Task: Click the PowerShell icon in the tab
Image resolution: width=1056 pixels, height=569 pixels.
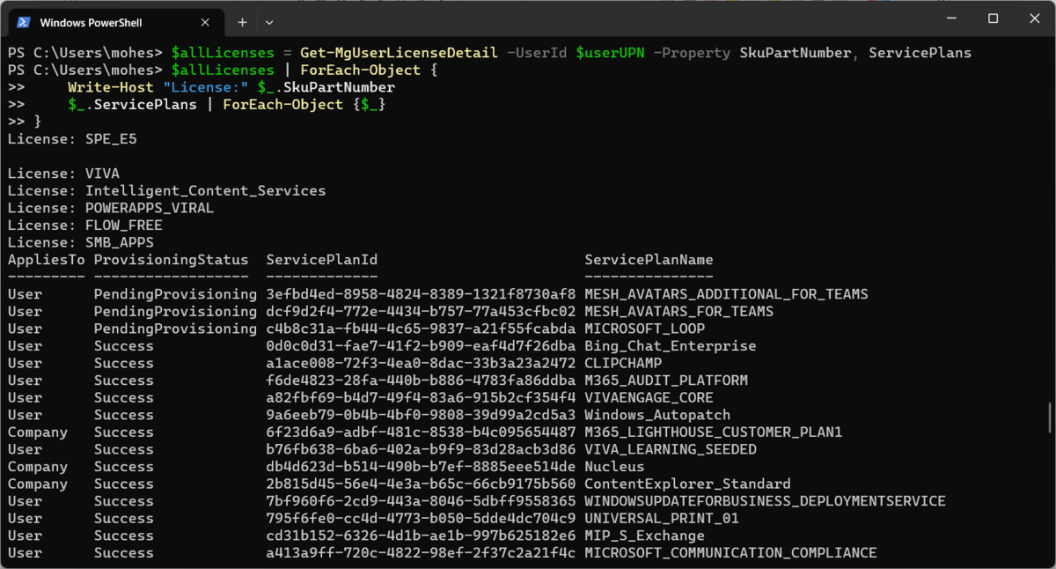Action: [25, 22]
